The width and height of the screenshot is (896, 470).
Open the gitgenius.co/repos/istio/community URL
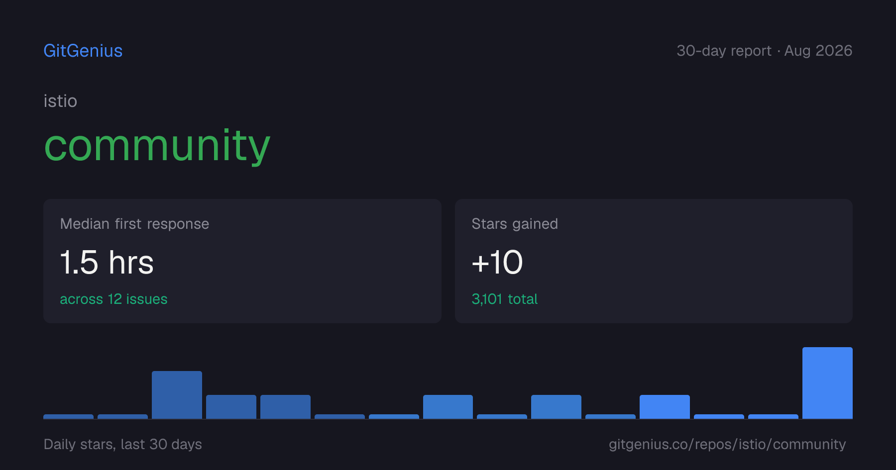pyautogui.click(x=727, y=444)
